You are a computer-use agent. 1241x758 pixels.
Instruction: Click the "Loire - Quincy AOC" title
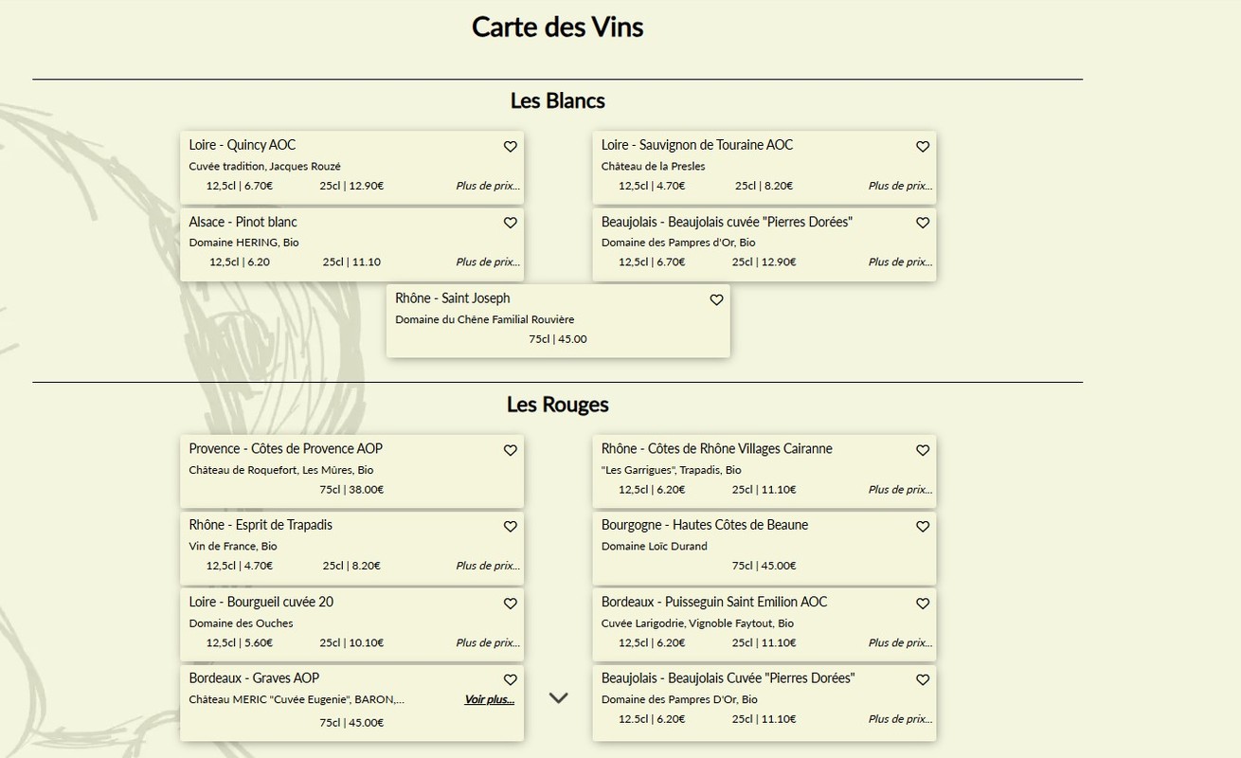(x=243, y=145)
